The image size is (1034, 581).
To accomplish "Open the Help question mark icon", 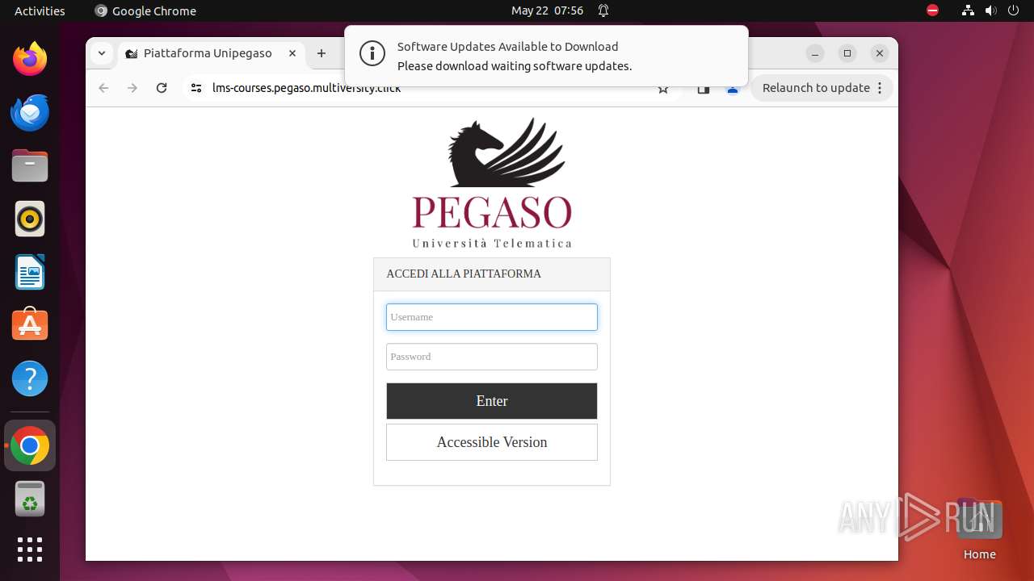I will point(30,378).
